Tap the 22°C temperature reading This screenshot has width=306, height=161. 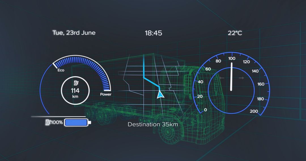235,33
